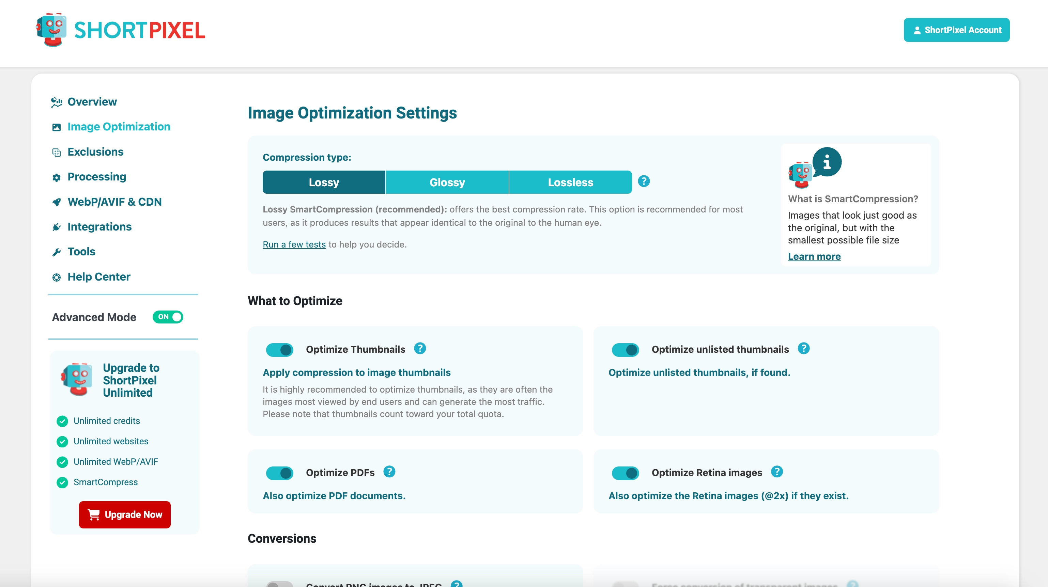1048x587 pixels.
Task: Click the Image Optimization picture icon
Action: tap(57, 127)
